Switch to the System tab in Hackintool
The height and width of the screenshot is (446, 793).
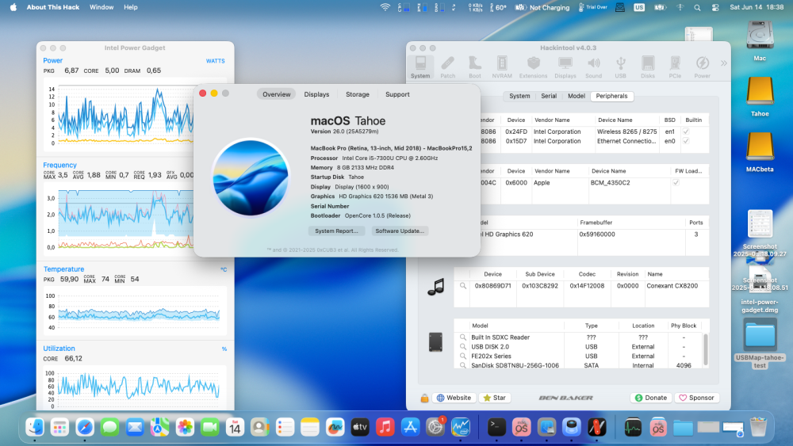(519, 96)
